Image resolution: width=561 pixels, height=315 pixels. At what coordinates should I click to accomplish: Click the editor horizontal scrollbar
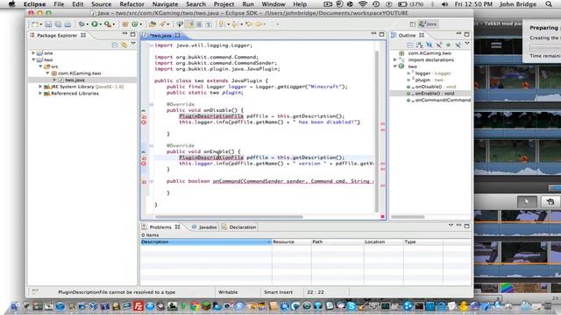click(x=229, y=217)
